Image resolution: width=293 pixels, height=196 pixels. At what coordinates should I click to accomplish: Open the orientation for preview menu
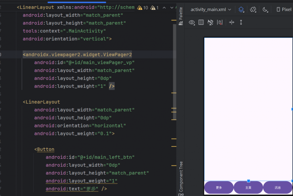point(253,9)
